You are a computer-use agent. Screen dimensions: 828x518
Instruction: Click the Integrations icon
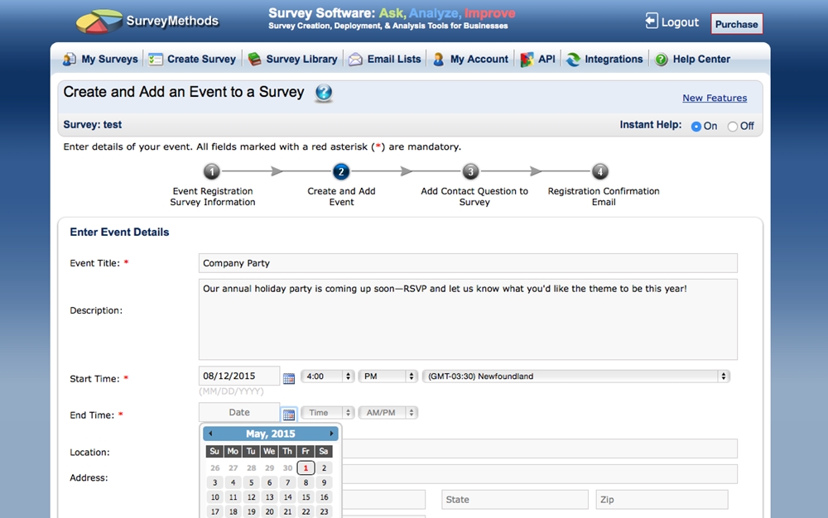(572, 59)
